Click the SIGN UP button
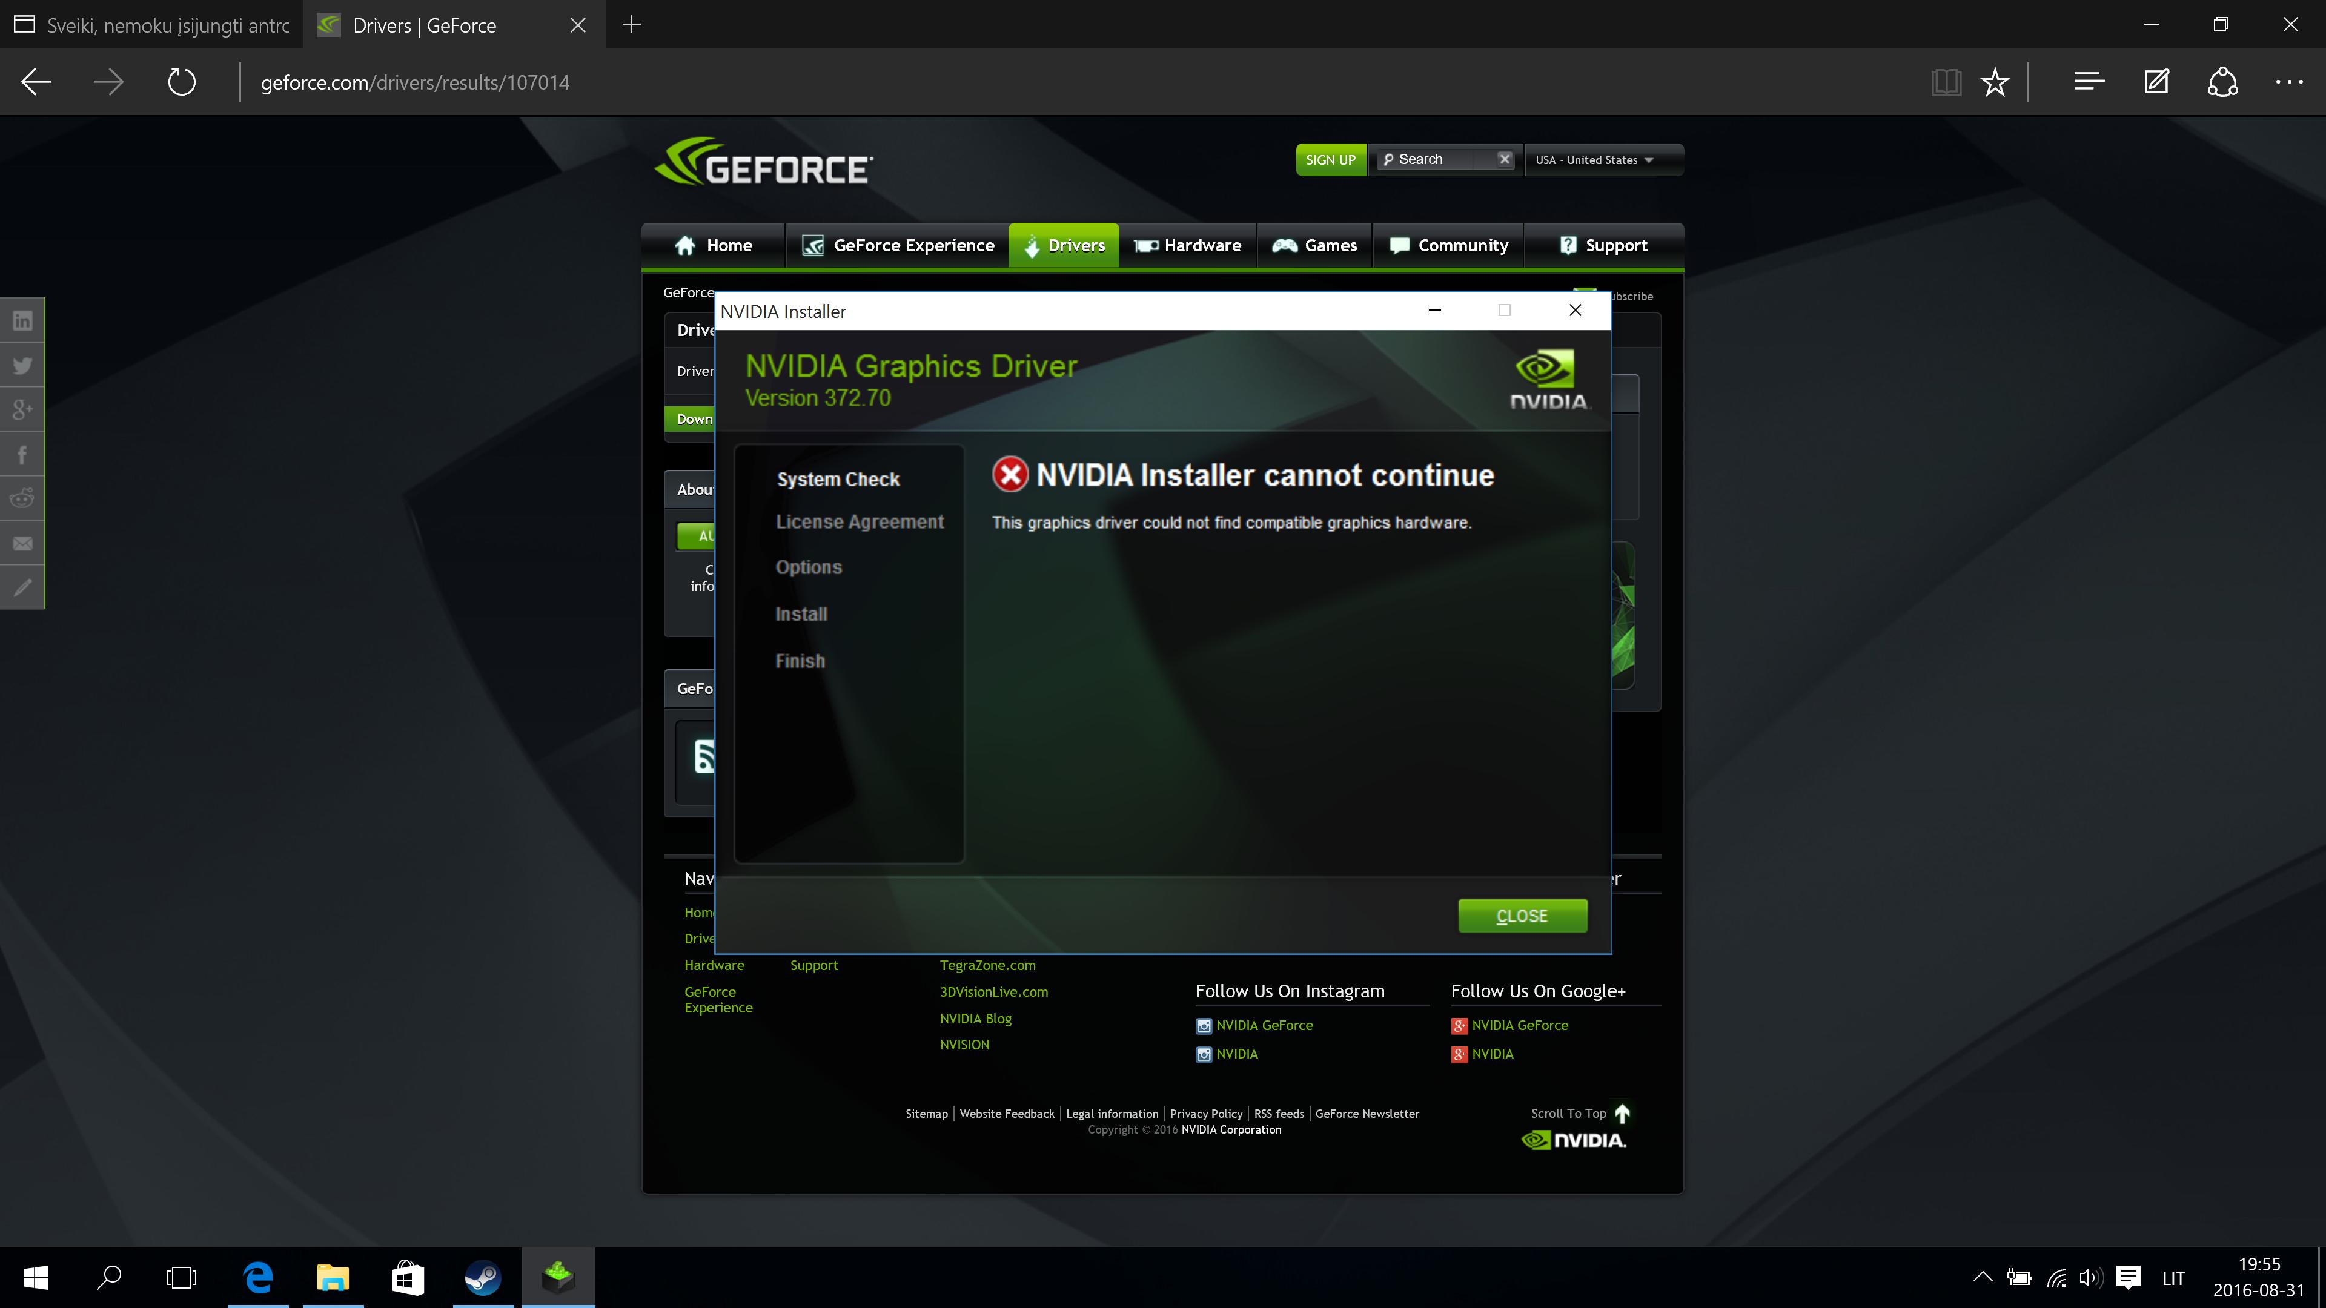 pyautogui.click(x=1331, y=160)
